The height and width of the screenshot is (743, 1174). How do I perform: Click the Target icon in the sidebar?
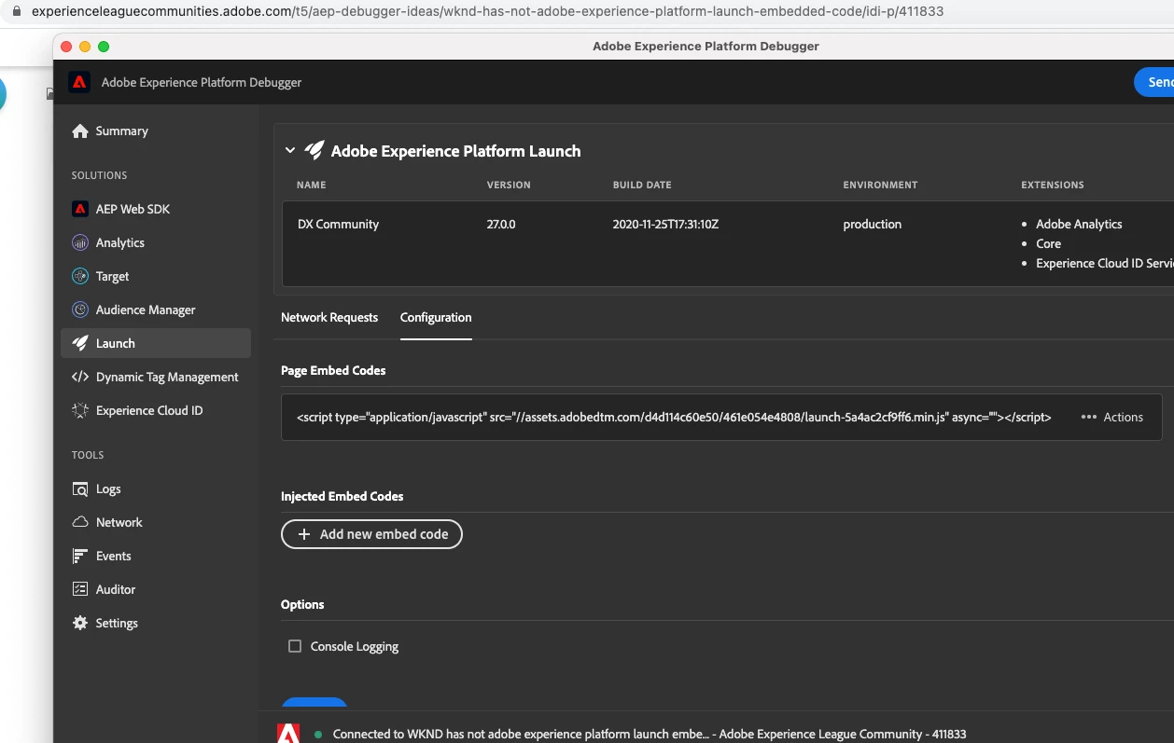pyautogui.click(x=80, y=277)
